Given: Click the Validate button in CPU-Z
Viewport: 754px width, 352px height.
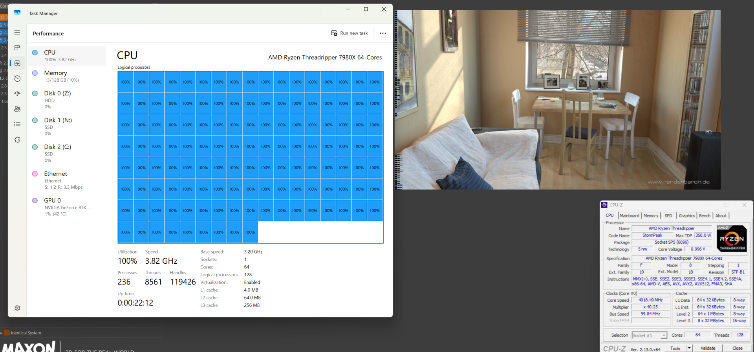Looking at the screenshot, I should pos(708,348).
